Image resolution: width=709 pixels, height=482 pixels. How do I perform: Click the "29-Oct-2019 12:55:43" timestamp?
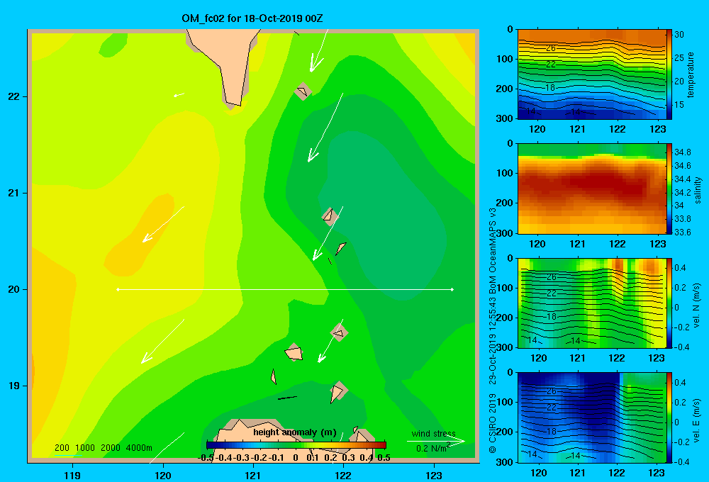click(x=493, y=341)
